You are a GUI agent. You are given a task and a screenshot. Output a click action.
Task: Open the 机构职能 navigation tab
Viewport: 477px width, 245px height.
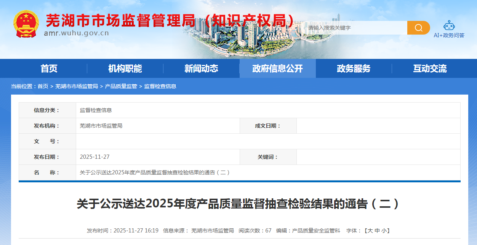click(x=125, y=69)
